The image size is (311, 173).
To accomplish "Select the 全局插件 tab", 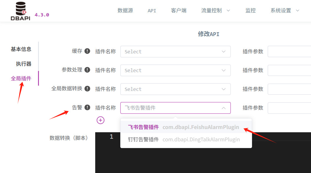I will click(21, 79).
